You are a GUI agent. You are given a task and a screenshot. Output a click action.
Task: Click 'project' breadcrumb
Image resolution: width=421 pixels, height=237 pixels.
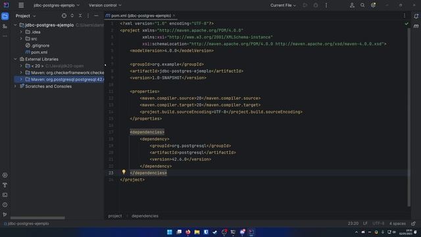[115, 216]
